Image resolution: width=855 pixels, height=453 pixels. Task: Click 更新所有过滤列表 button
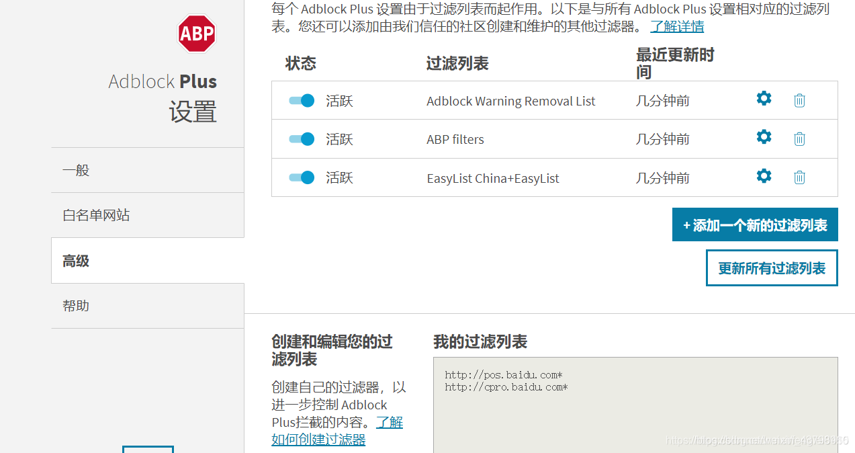coord(772,268)
